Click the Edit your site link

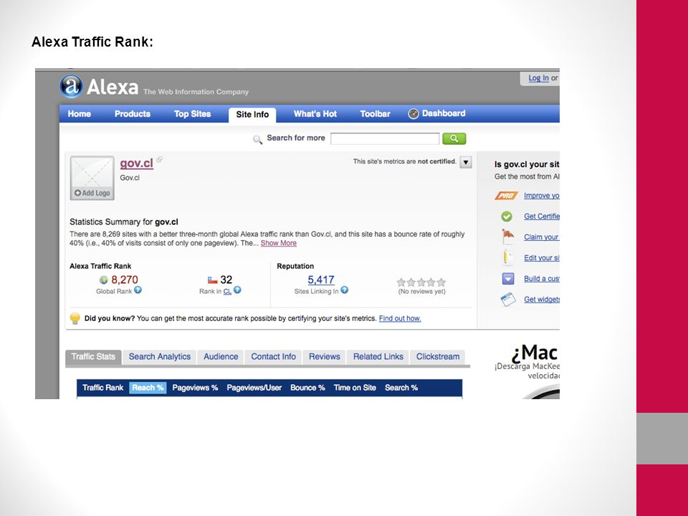[x=542, y=258]
